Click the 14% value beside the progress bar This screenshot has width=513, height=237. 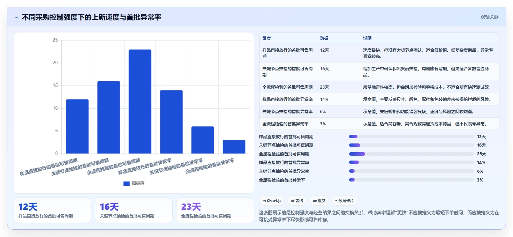481,162
